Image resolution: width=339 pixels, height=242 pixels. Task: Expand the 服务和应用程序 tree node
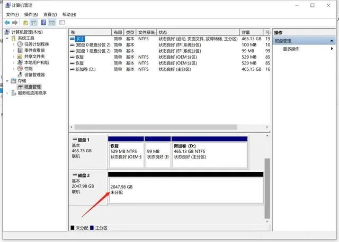7,93
